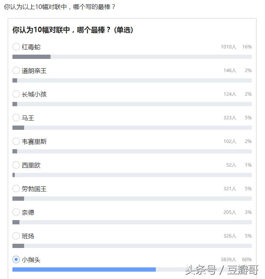Click the 1010人 vote count
This screenshot has width=265, height=279.
click(x=228, y=47)
